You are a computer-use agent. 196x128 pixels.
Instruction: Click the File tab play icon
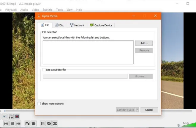(x=42, y=25)
